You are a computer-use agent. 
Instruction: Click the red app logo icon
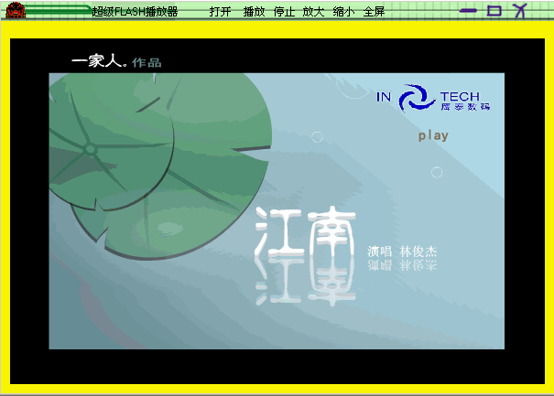point(15,11)
